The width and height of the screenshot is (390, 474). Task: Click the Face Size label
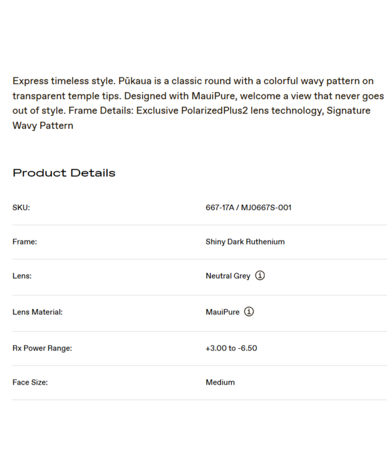tap(30, 383)
